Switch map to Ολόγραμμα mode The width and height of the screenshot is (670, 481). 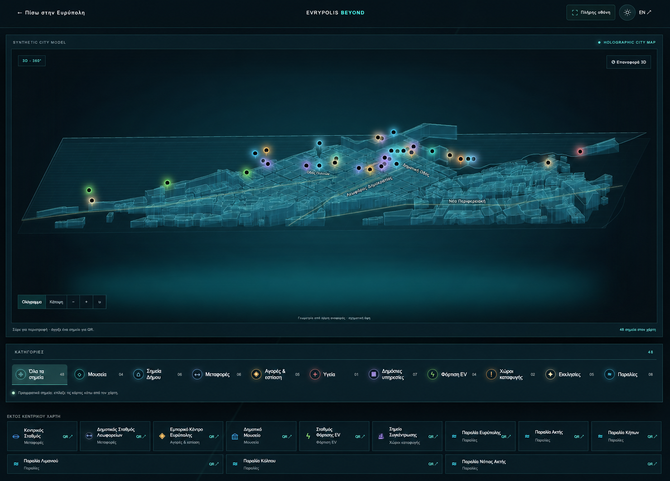click(x=32, y=302)
